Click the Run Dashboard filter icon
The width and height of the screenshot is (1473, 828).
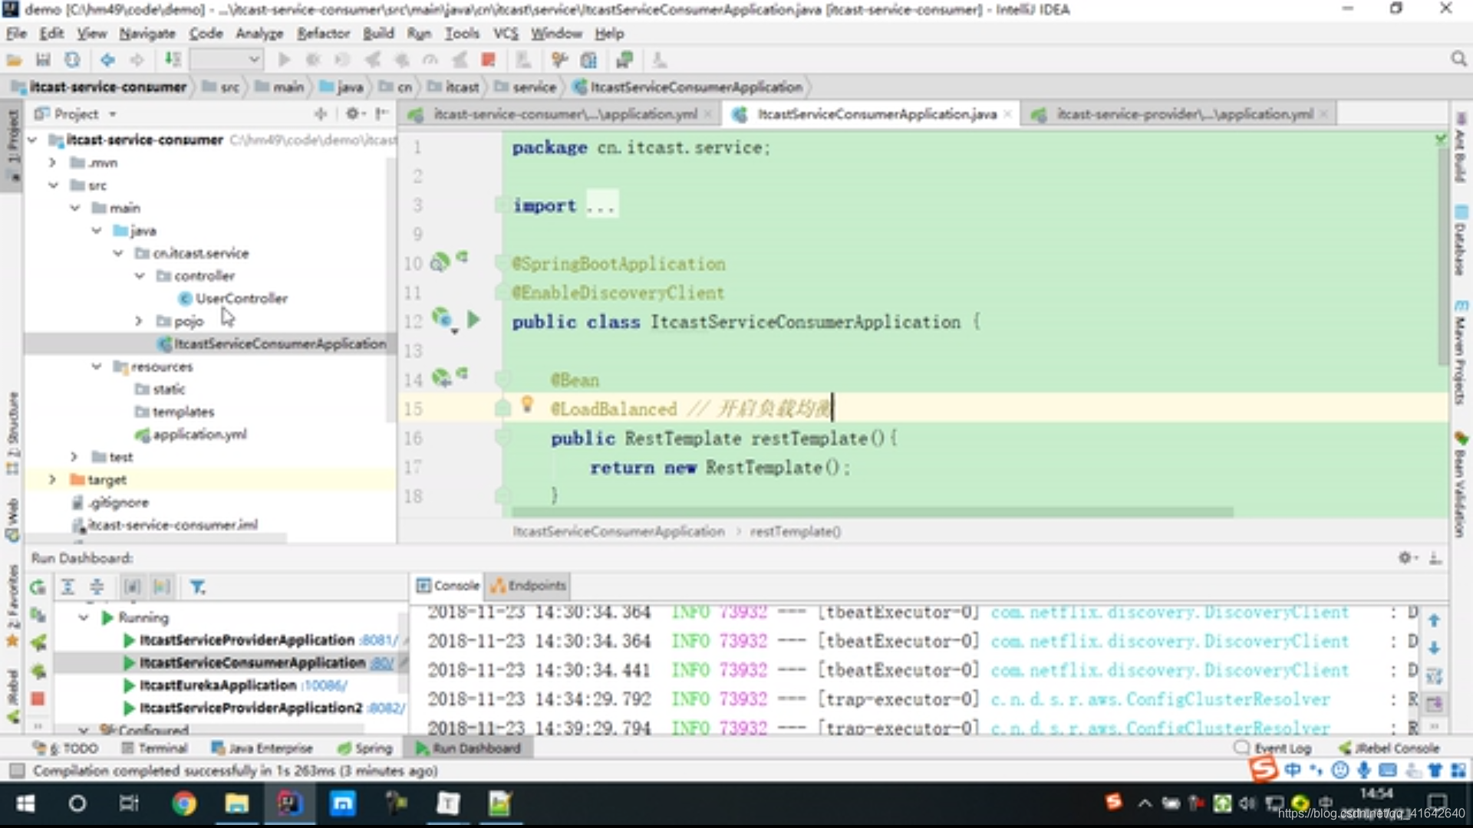click(x=197, y=587)
